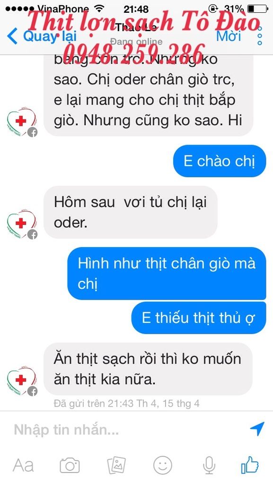Open the photo gallery icon

coord(116,466)
